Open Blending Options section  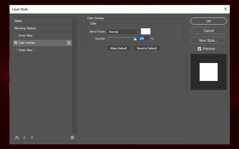click(25, 28)
